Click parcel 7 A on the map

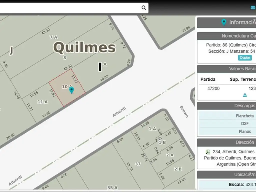coord(53,37)
